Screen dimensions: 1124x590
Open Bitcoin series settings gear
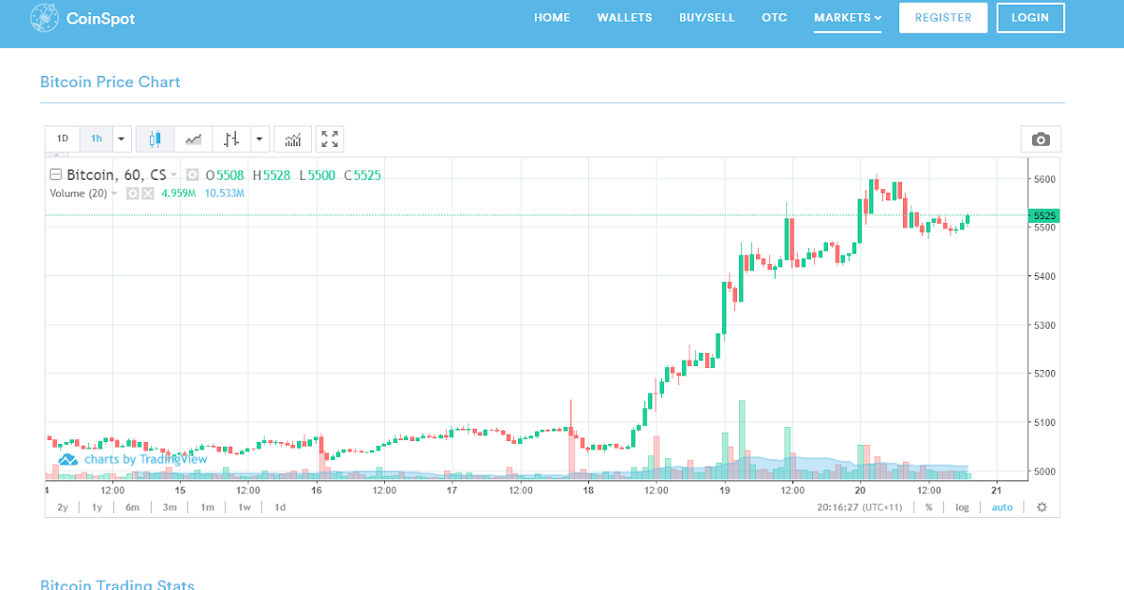[x=192, y=175]
